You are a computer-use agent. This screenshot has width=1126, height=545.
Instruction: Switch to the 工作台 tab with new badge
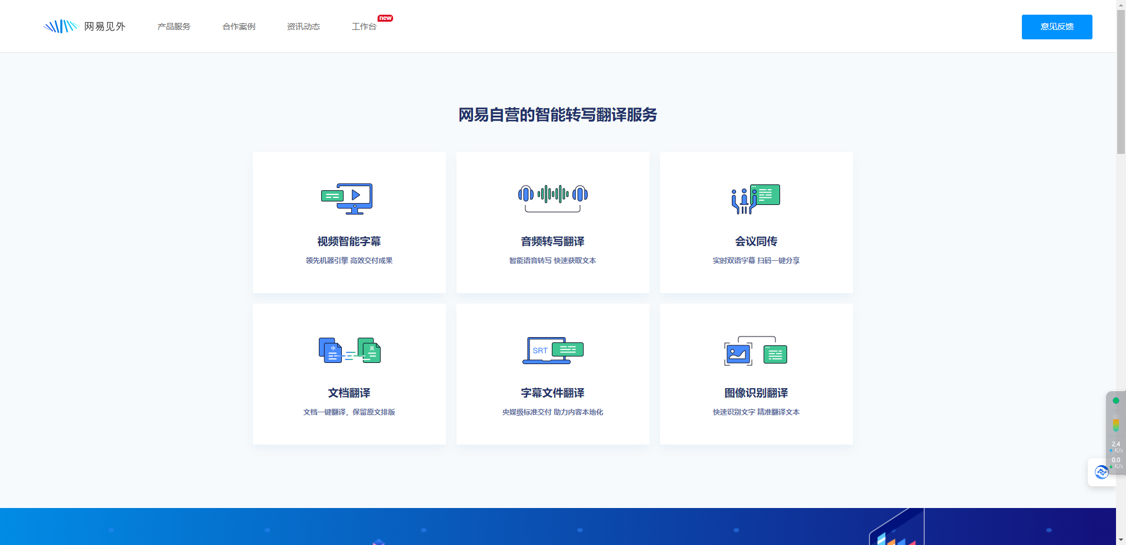coord(364,26)
